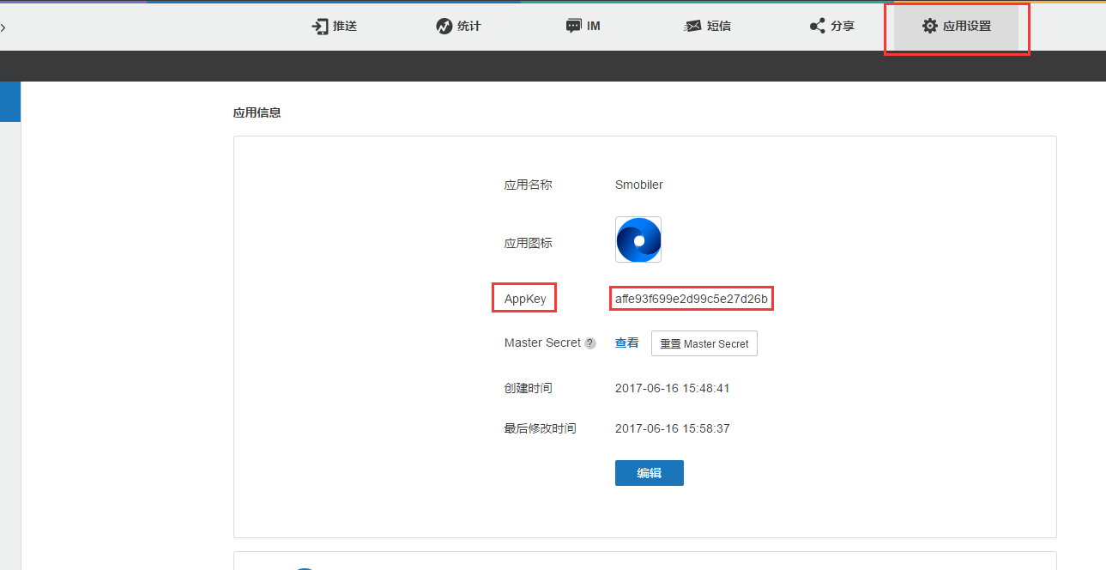Click the envelope icon beside 短信
This screenshot has width=1106, height=570.
(692, 27)
